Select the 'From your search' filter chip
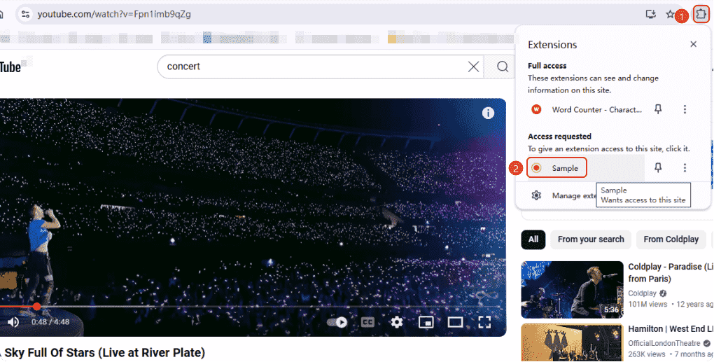The height and width of the screenshot is (362, 714). (x=591, y=239)
